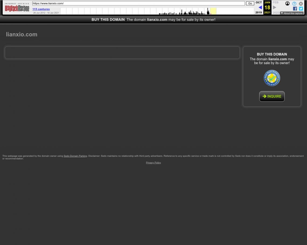This screenshot has width=307, height=245.
Task: Click the capture timeline sparkline graph
Action: tap(157, 11)
